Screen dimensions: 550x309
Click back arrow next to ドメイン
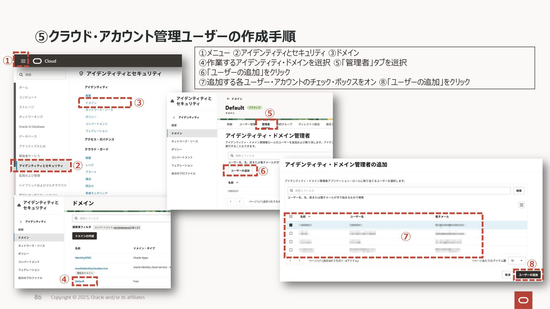click(x=228, y=99)
